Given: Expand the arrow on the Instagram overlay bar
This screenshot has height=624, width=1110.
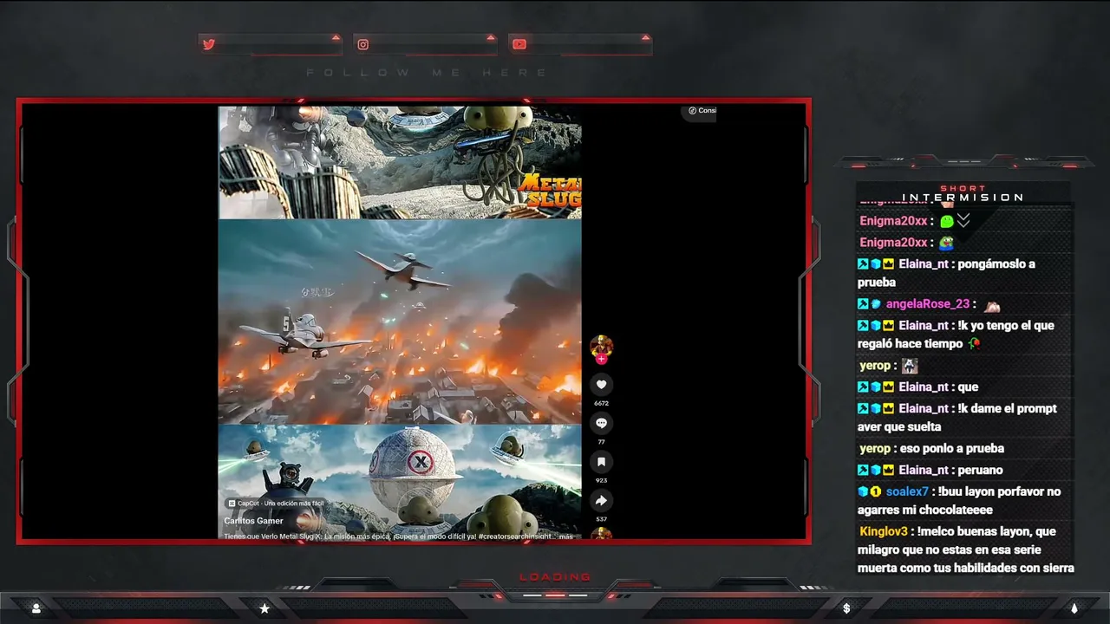Looking at the screenshot, I should coord(491,37).
